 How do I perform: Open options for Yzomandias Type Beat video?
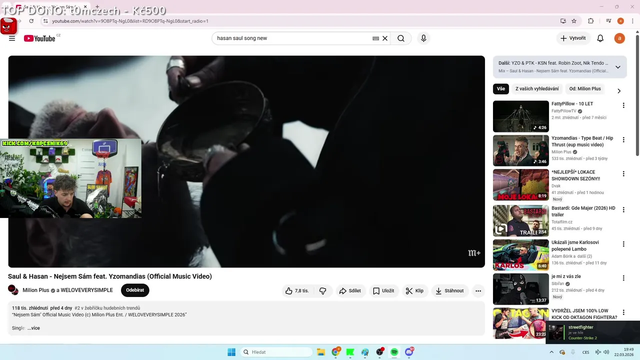point(623,139)
